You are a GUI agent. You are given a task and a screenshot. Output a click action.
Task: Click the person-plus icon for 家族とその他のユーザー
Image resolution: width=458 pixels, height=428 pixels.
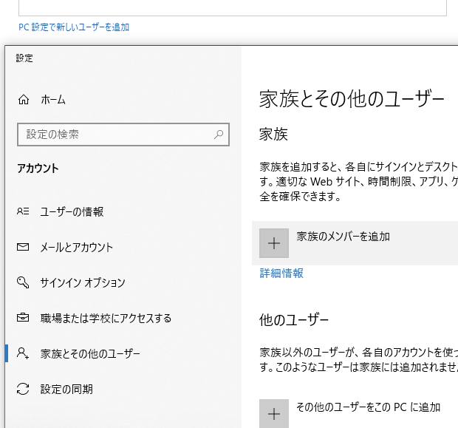pyautogui.click(x=23, y=353)
